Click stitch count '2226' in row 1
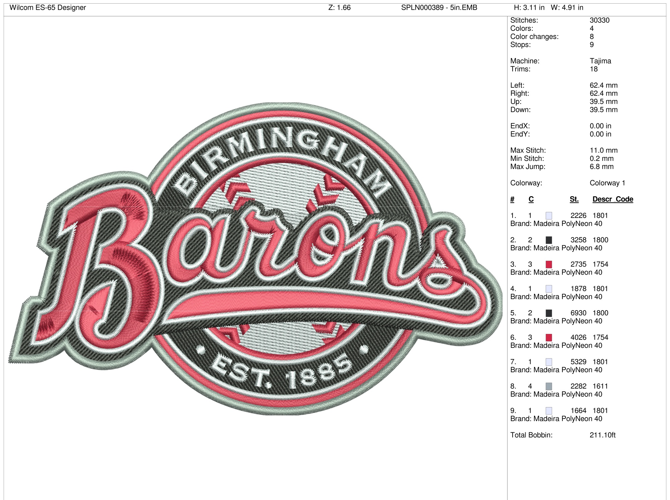Viewport: 670px width, 500px height. 579,216
